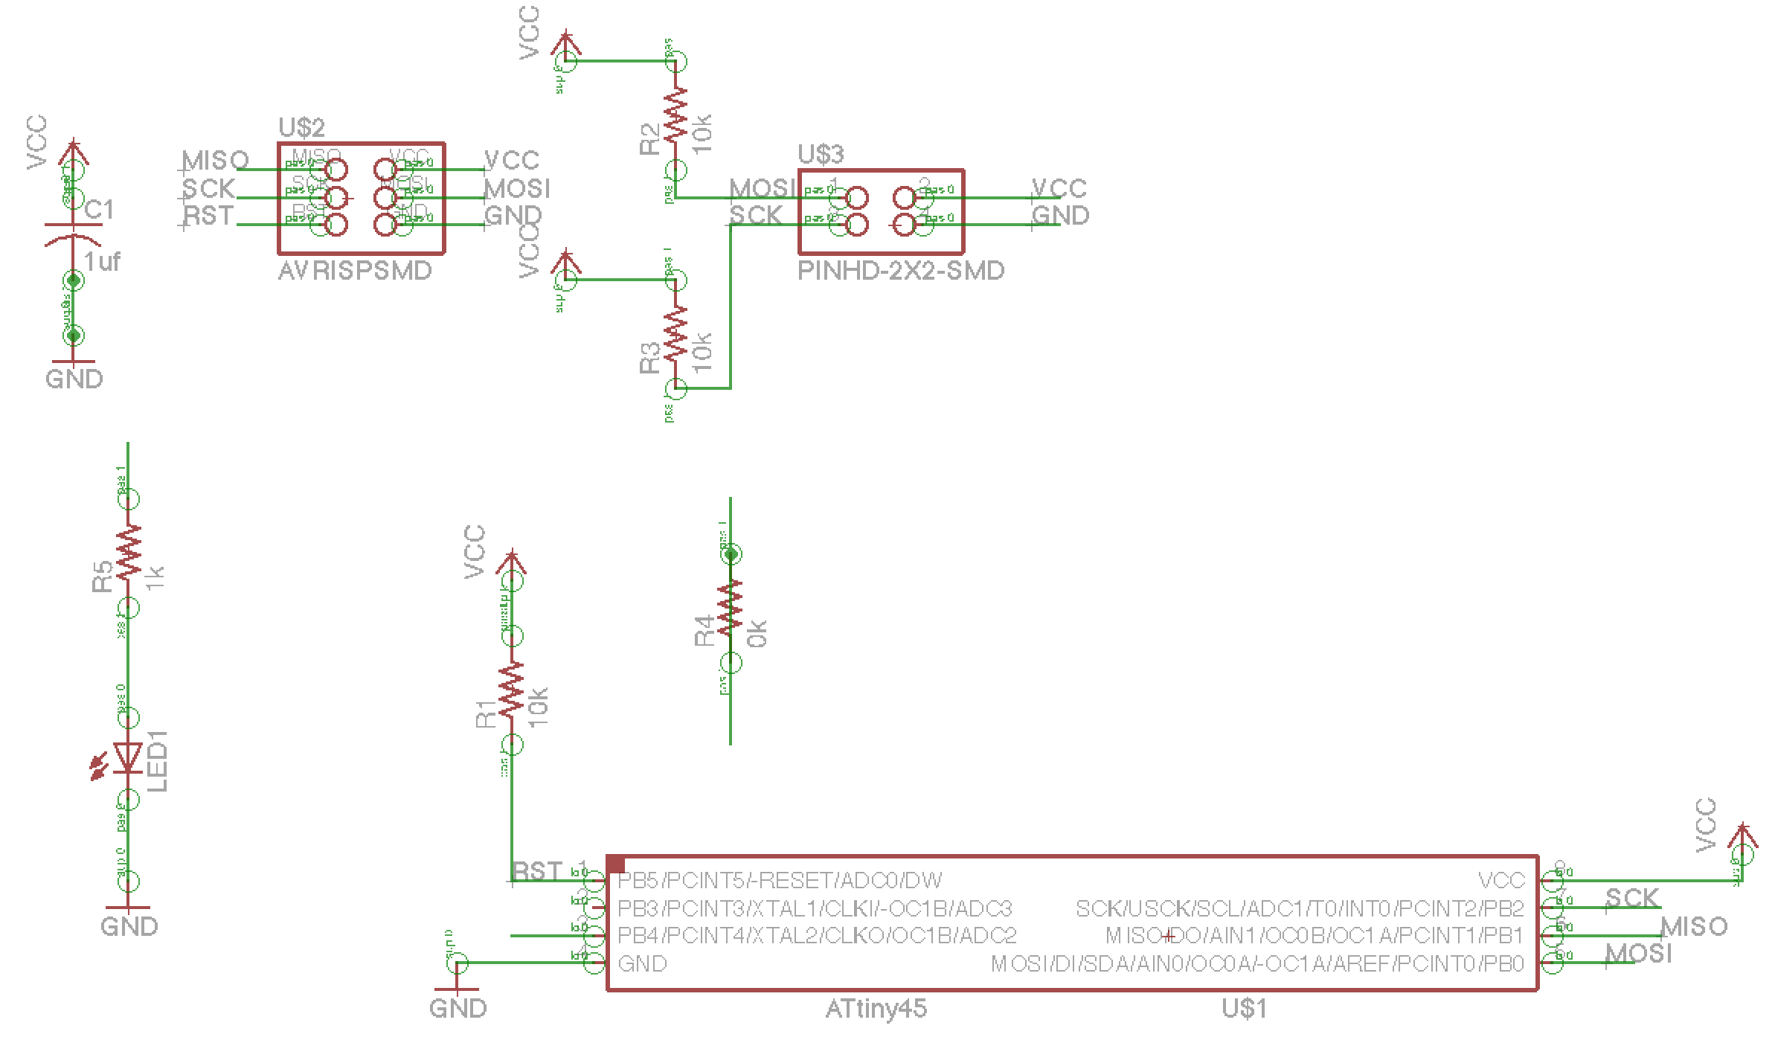Click the R3 name label
This screenshot has width=1775, height=1040.
[x=649, y=358]
